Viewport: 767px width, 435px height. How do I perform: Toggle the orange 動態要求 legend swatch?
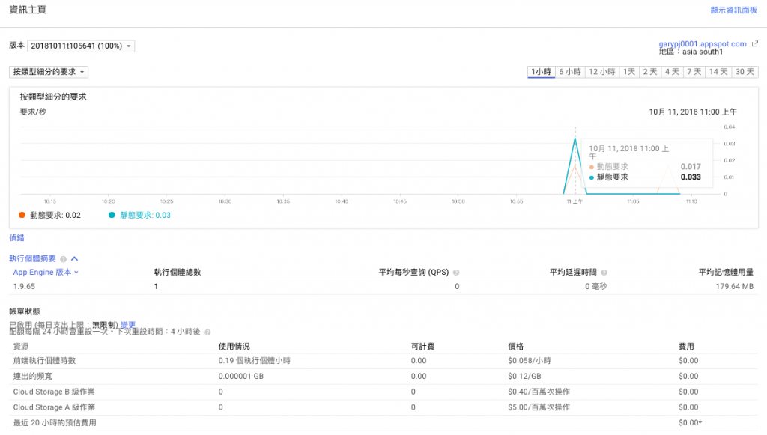pyautogui.click(x=22, y=215)
